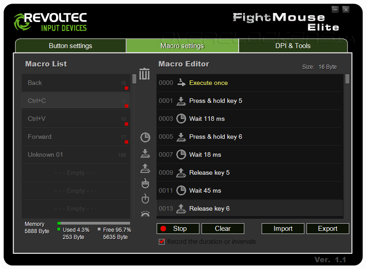Select the Ctrl+V macro entry
Viewport: 366px width, 269px height.
pyautogui.click(x=76, y=119)
